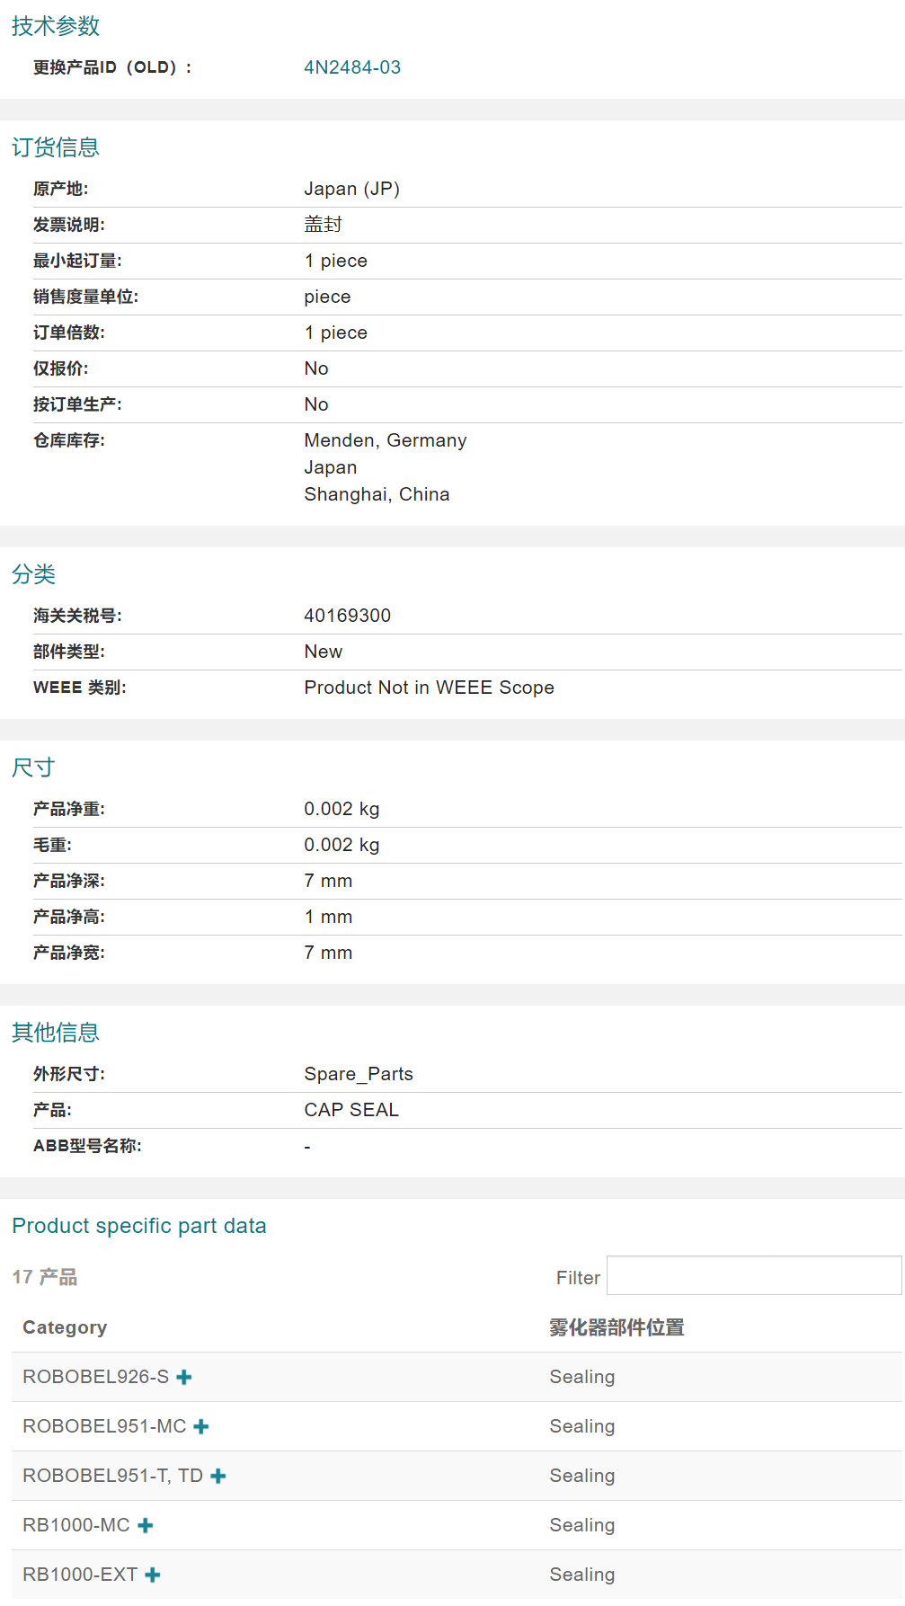Image resolution: width=905 pixels, height=1606 pixels.
Task: Expand RB1000-EXT using its plus icon
Action: pyautogui.click(x=153, y=1575)
